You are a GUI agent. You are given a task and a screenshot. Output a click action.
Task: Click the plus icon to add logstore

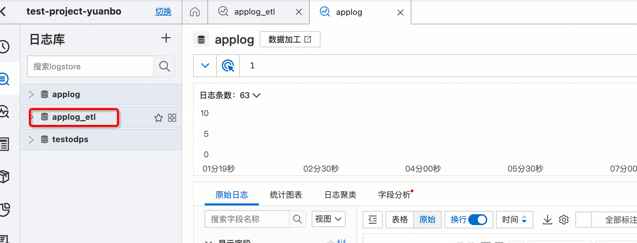point(166,38)
